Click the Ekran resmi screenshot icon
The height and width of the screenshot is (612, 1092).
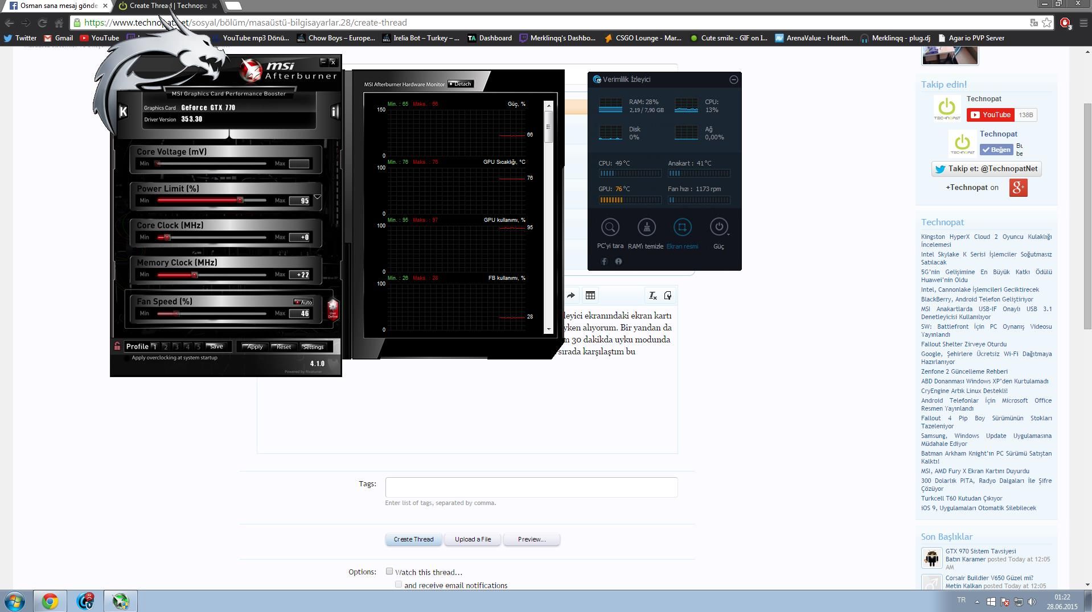coord(682,227)
